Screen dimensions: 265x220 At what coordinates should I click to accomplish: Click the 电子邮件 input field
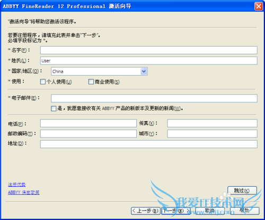(154, 98)
